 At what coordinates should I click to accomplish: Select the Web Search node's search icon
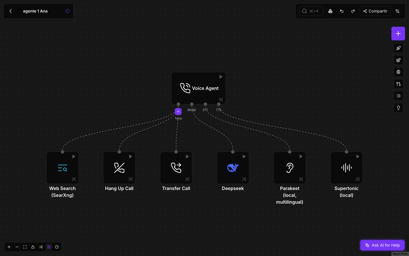click(62, 168)
